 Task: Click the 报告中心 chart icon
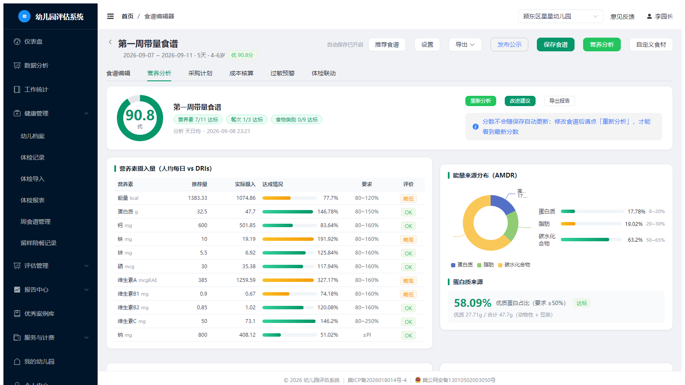click(17, 290)
